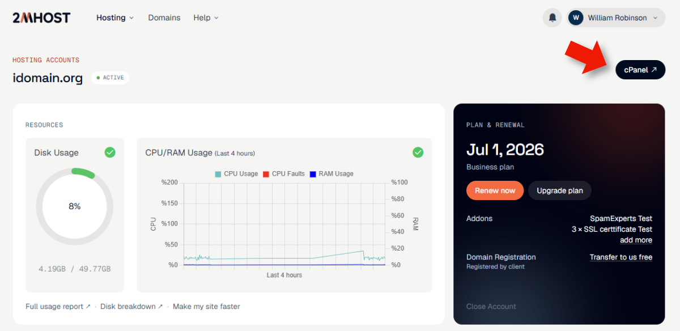Screen dimensions: 680x331
Task: Click the 2MHOST logo
Action: [41, 18]
